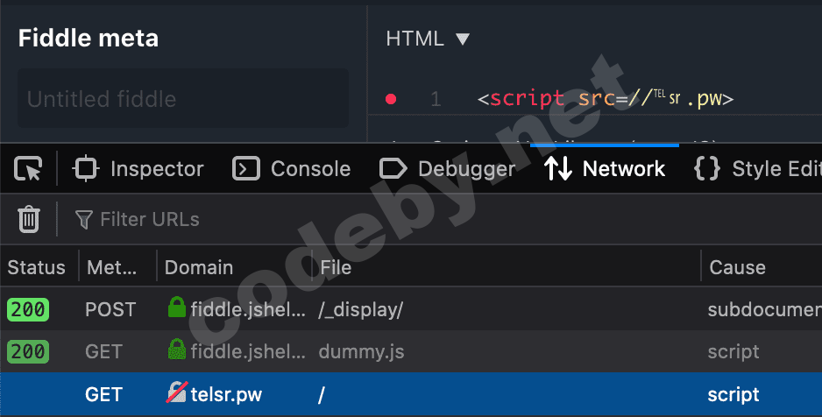822x417 pixels.
Task: Click the script src code on line 1
Action: tap(605, 98)
